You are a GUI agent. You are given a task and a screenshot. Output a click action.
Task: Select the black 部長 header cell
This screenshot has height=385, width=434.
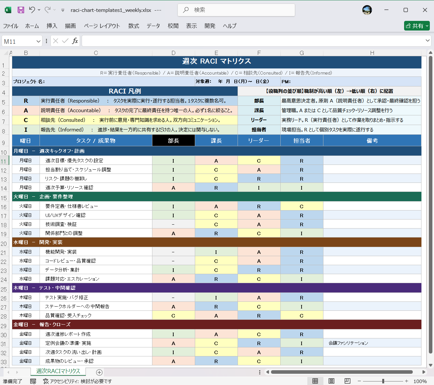coord(174,140)
